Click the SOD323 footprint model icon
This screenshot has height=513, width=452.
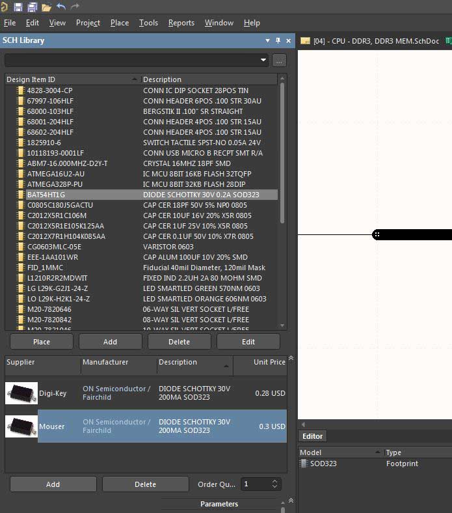click(x=304, y=464)
